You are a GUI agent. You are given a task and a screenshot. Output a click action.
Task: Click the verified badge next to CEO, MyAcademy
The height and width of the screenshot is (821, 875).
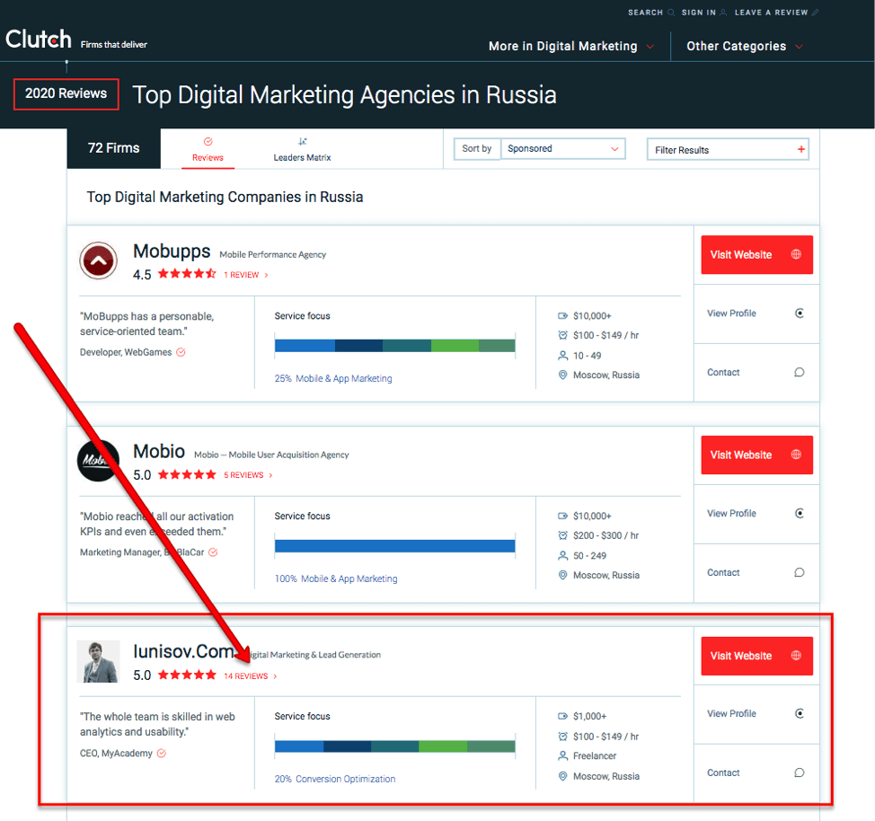click(162, 754)
